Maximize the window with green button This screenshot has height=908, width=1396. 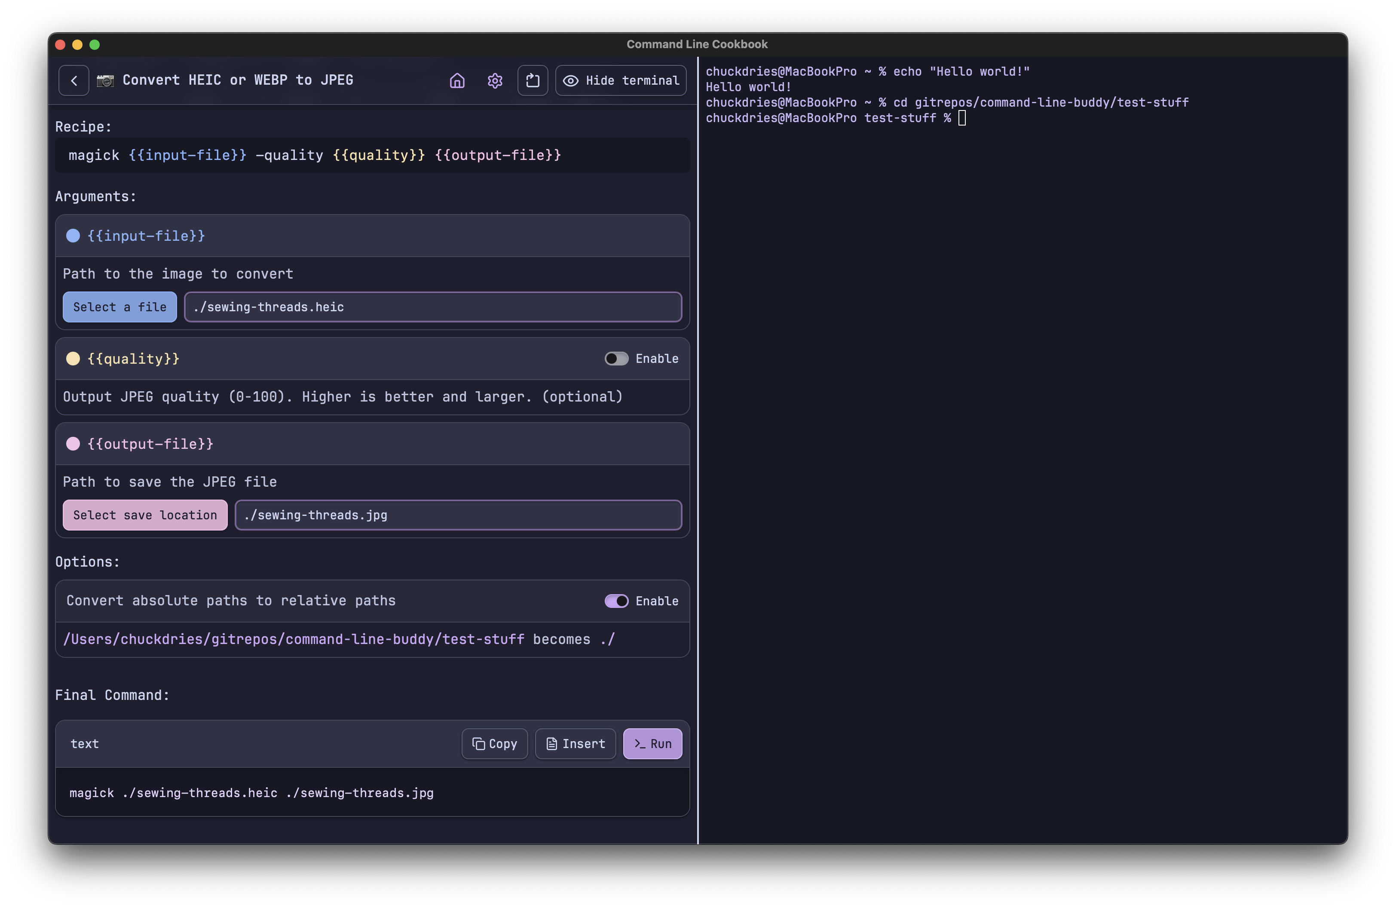coord(95,45)
